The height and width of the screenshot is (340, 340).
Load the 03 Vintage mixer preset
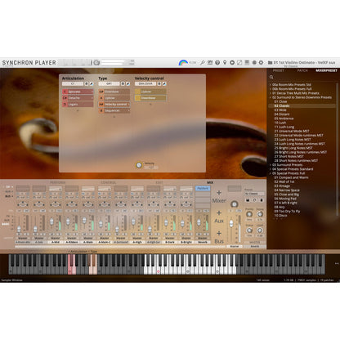[x=282, y=186]
